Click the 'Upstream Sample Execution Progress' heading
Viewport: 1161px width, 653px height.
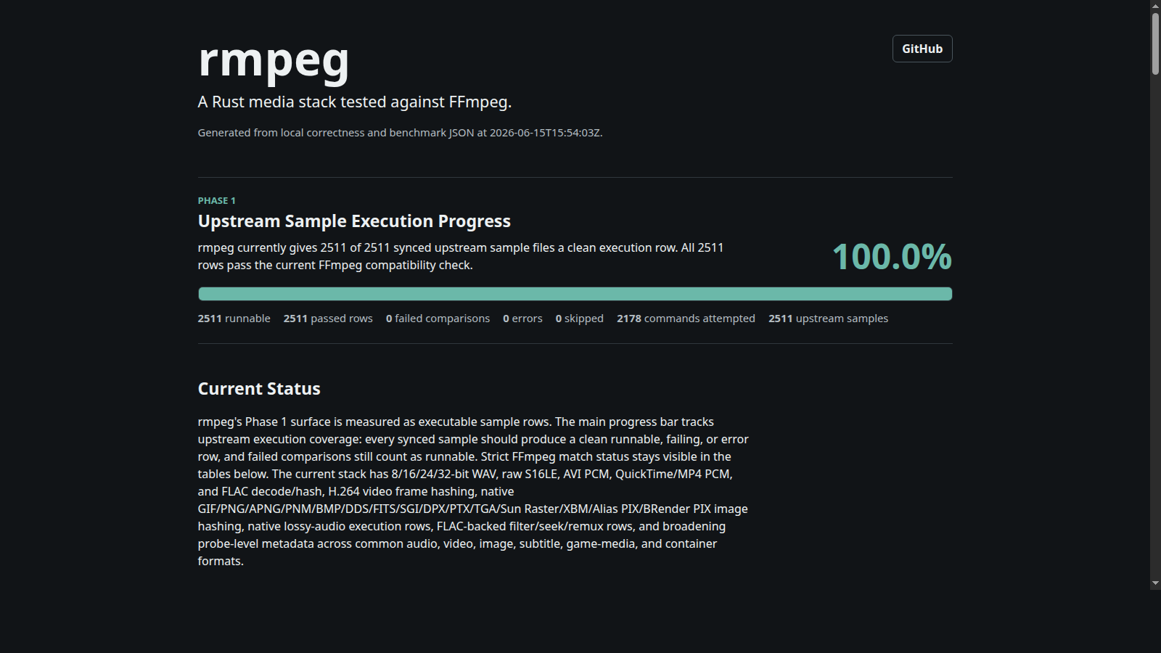tap(354, 221)
